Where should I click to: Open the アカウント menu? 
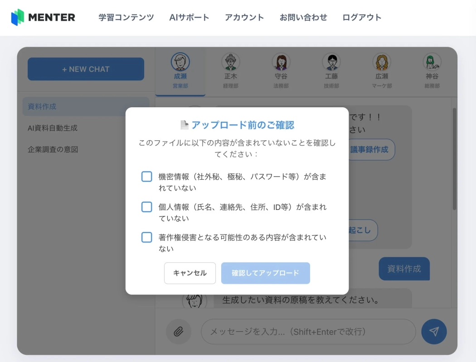coord(244,17)
